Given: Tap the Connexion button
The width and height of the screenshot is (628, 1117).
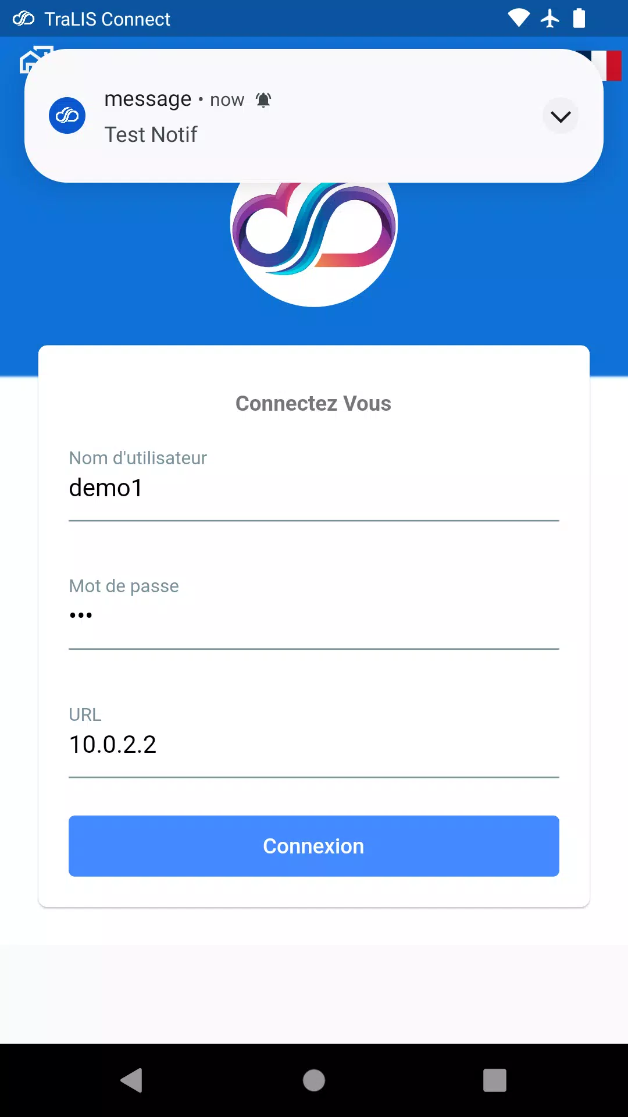Looking at the screenshot, I should (x=314, y=846).
